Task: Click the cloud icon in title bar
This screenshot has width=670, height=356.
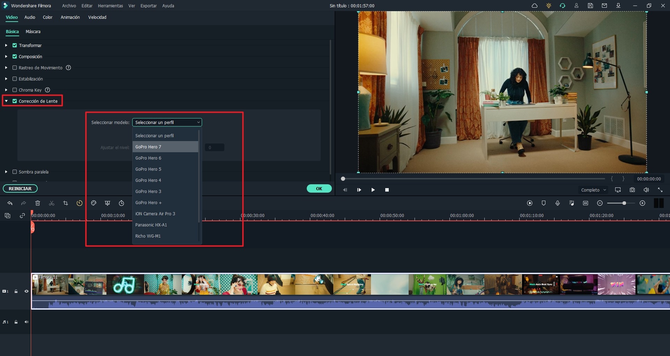Action: (x=535, y=6)
